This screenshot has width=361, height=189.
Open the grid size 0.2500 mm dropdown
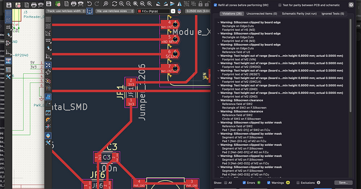coord(197,11)
